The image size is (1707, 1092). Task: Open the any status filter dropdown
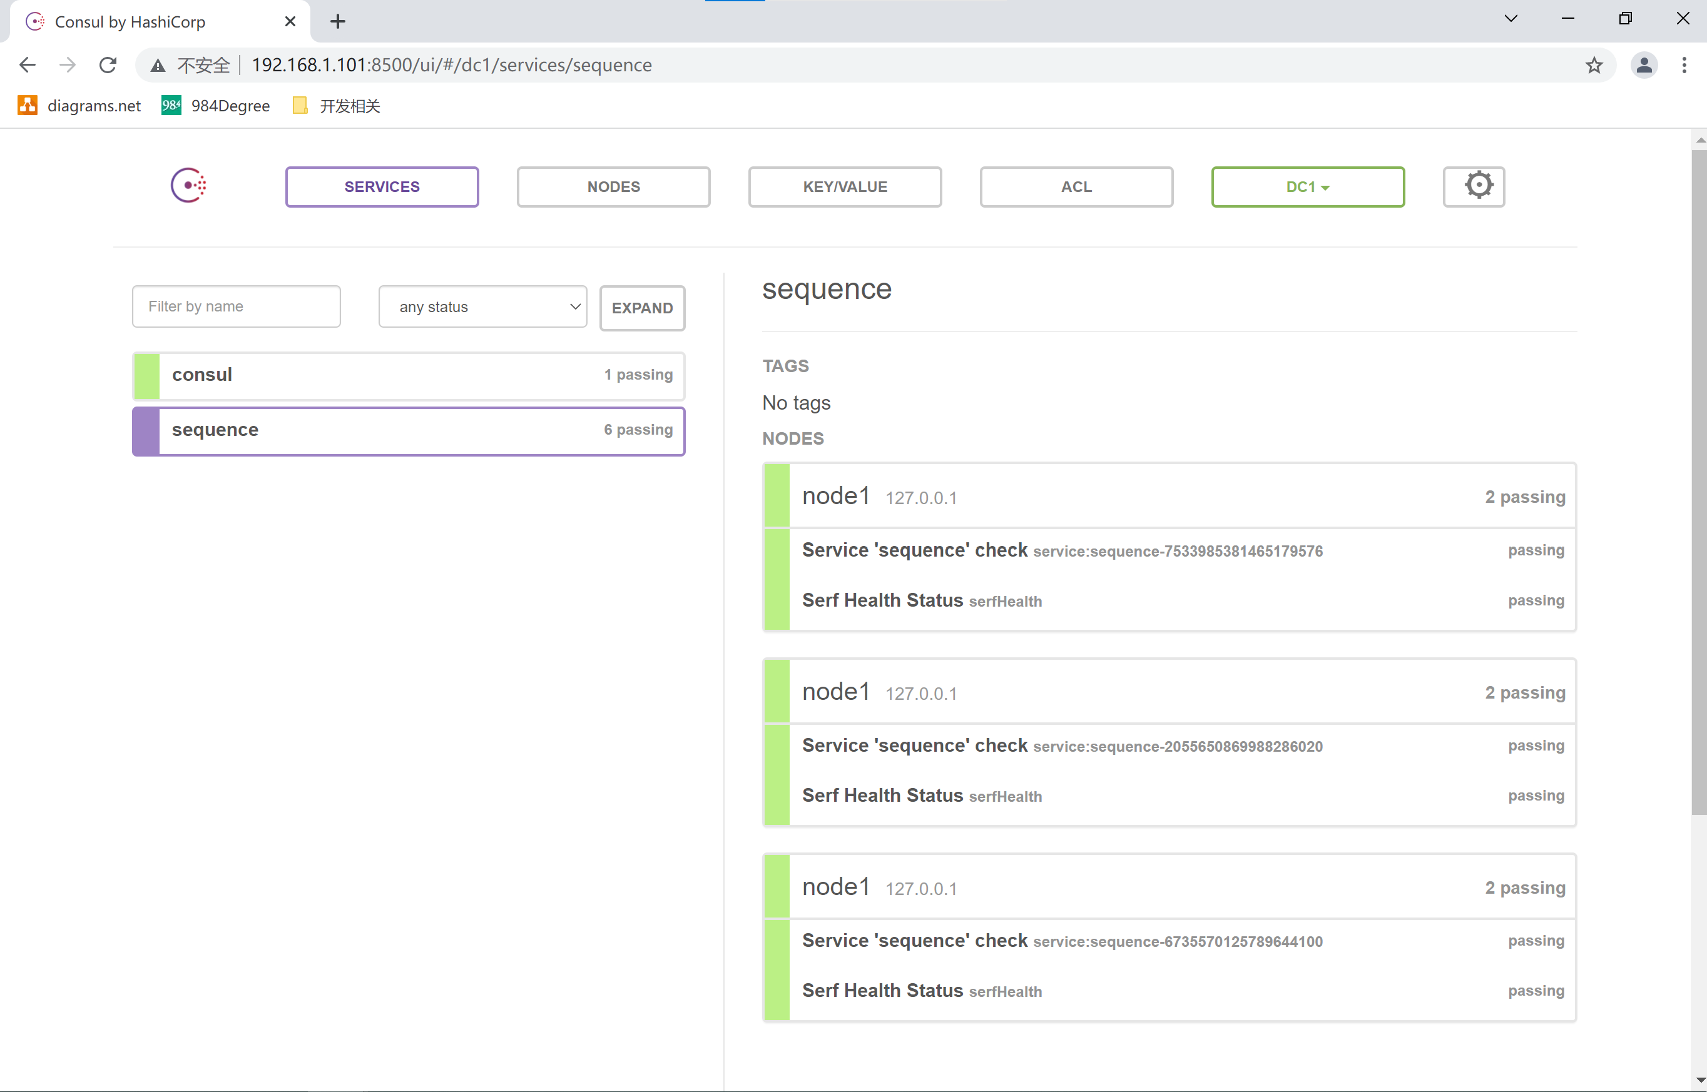click(482, 306)
